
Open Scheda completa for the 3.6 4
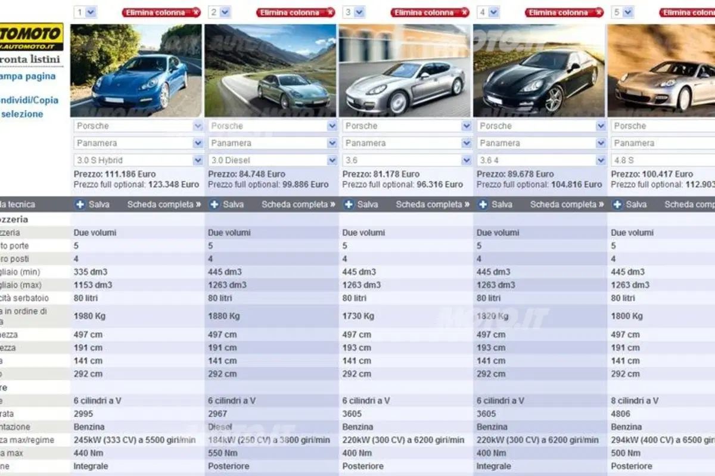pos(567,204)
